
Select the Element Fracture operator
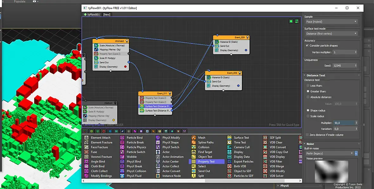point(99,142)
